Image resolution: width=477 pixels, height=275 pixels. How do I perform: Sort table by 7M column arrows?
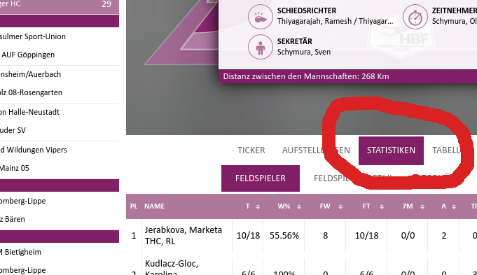[422, 206]
